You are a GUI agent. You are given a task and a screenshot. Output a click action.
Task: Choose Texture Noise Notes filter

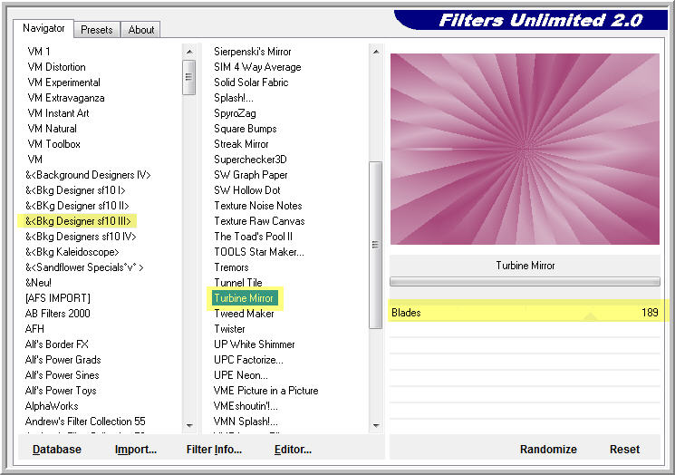258,206
